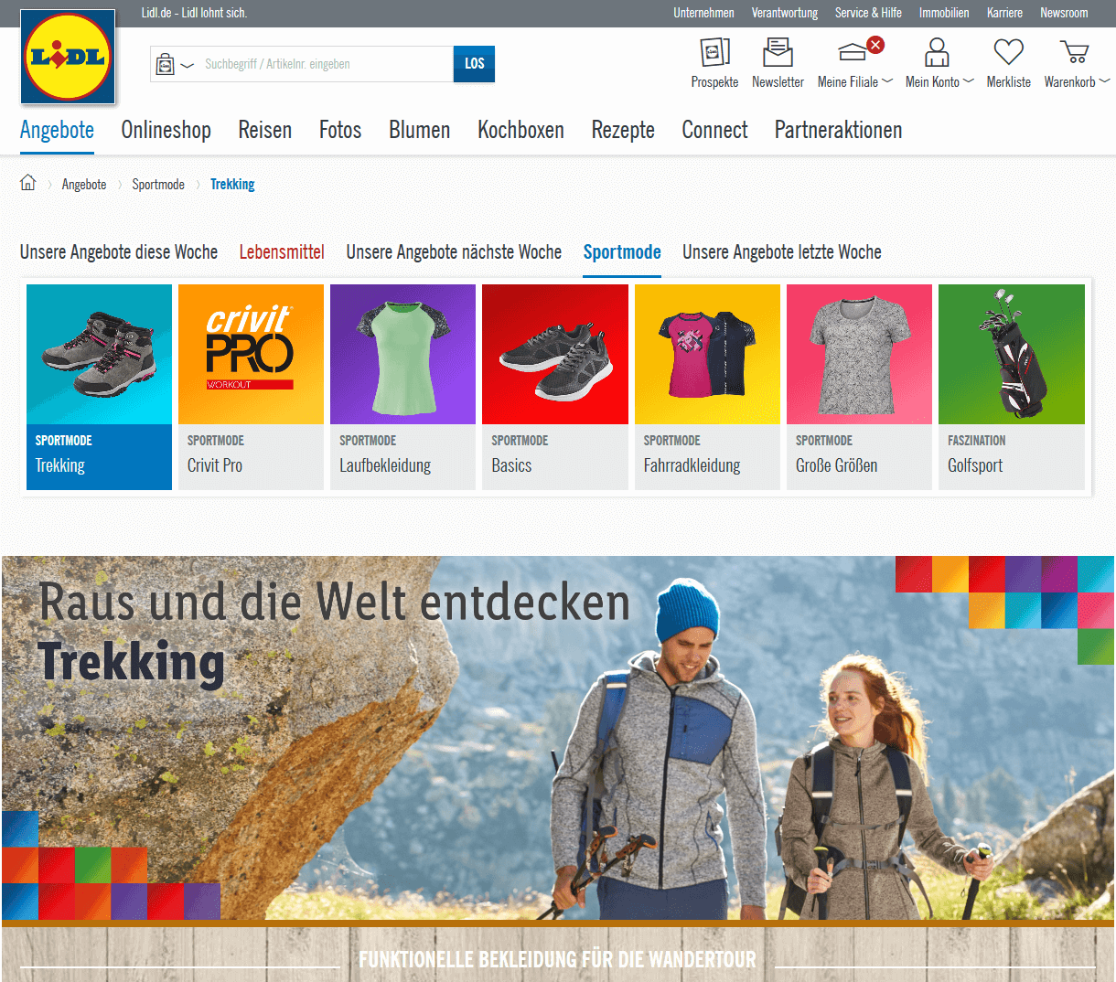Click into the Suchbegriff search field
Viewport: 1116px width, 982px height.
(x=325, y=65)
